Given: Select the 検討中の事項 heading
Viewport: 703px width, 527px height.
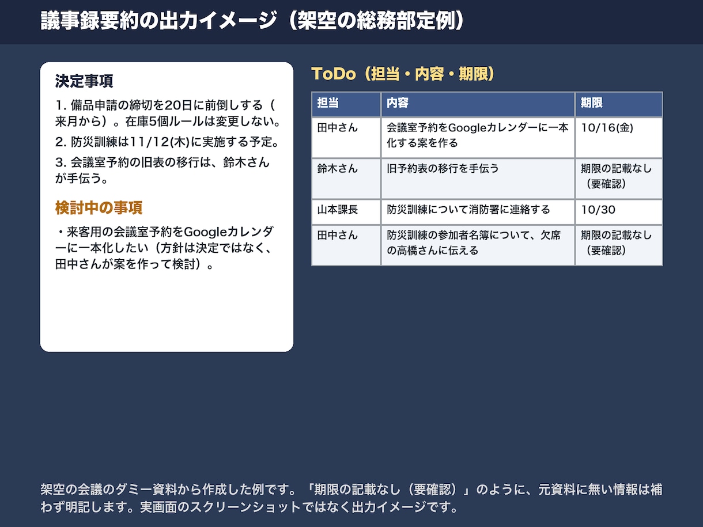Looking at the screenshot, I should (x=99, y=208).
